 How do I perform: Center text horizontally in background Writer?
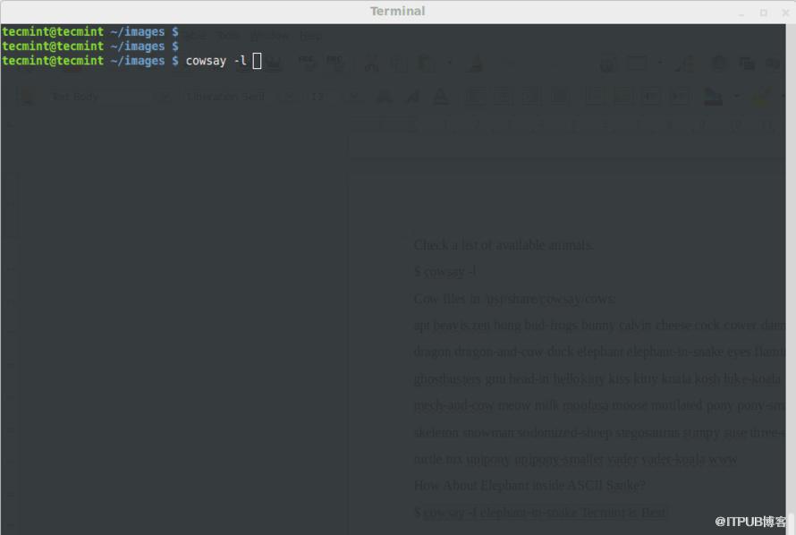tap(503, 97)
